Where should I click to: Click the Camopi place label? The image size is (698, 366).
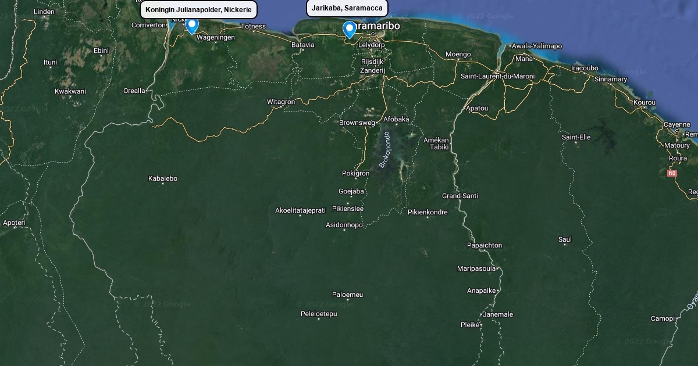coord(663,318)
